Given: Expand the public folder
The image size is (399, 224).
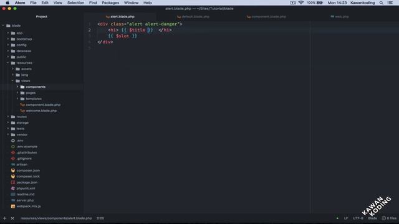Looking at the screenshot, I should pyautogui.click(x=8, y=57).
